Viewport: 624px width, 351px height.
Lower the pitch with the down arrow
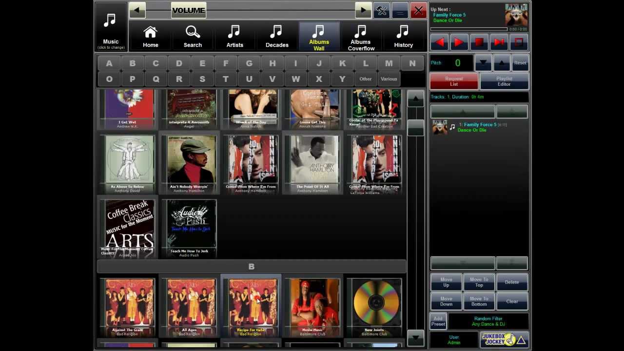click(483, 62)
